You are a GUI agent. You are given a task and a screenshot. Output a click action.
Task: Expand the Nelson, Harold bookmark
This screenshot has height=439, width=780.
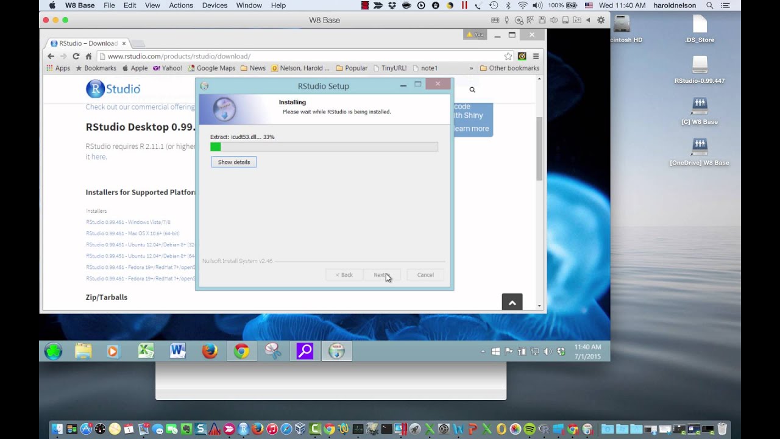(300, 68)
